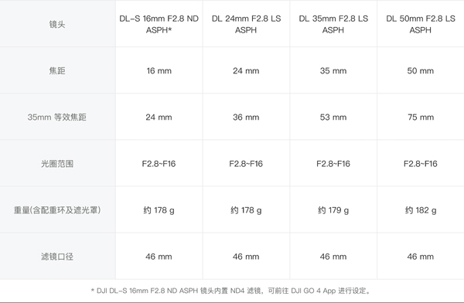Image resolution: width=464 pixels, height=303 pixels.
Task: Click the 75 mm equivalent focal cell
Action: [421, 117]
